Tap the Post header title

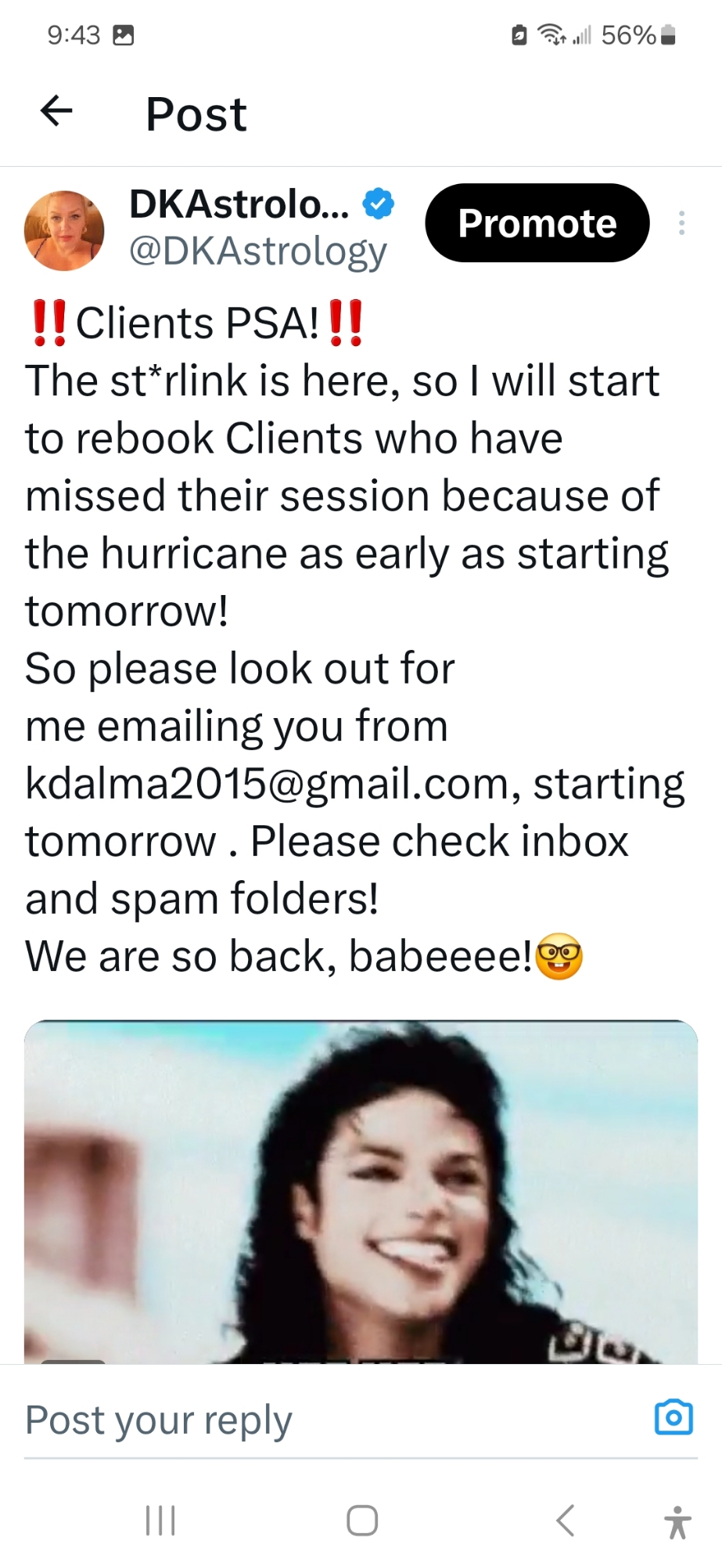click(x=196, y=114)
